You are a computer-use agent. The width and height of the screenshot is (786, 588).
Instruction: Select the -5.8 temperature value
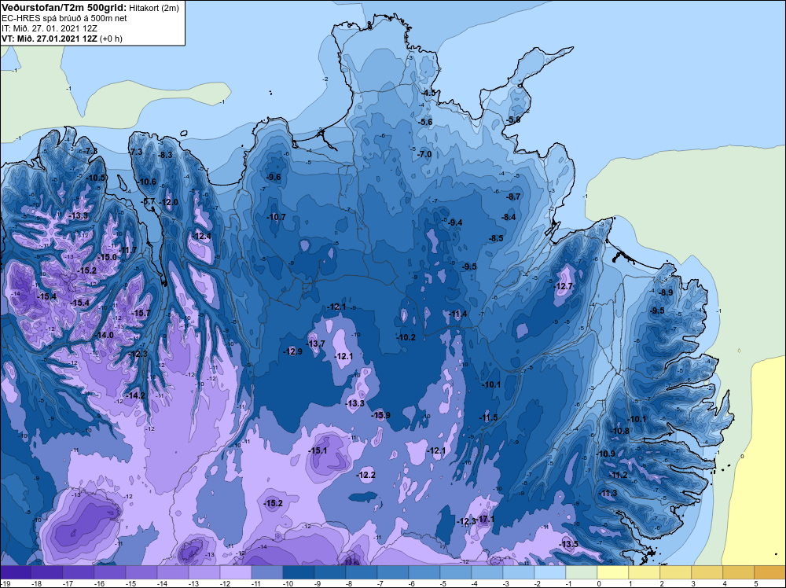click(x=513, y=119)
